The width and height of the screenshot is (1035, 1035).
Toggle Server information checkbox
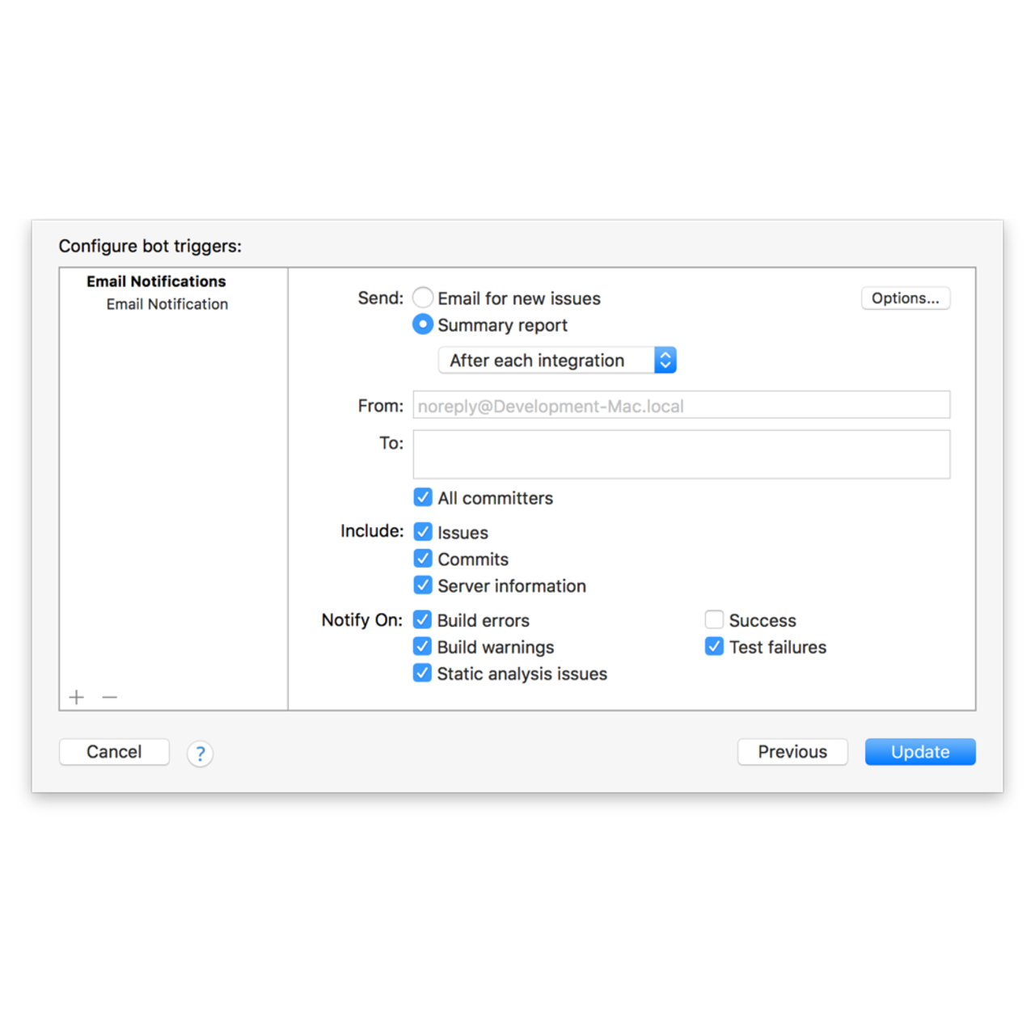pyautogui.click(x=423, y=585)
